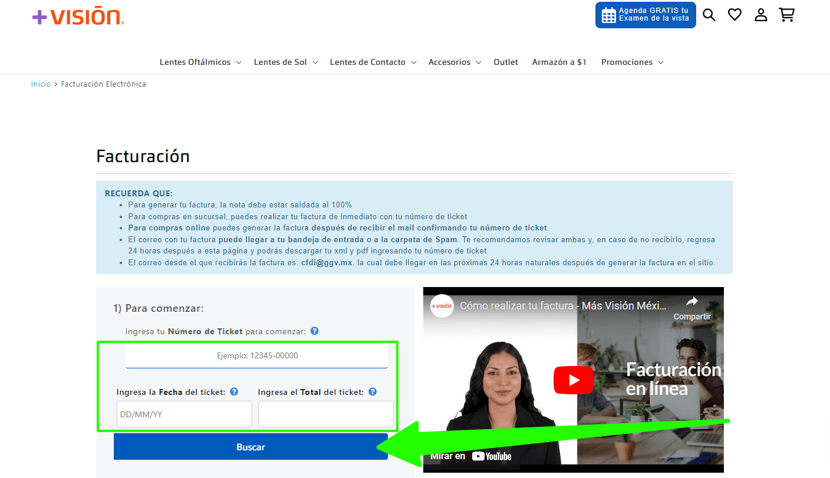Play the YouTube video
This screenshot has width=830, height=478.
[574, 380]
